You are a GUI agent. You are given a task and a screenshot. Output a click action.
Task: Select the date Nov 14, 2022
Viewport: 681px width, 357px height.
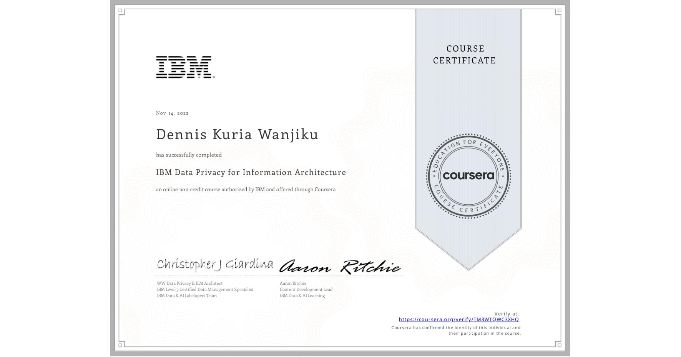[172, 113]
